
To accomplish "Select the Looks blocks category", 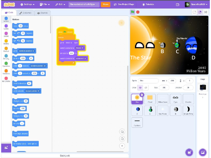I will 6,27.
